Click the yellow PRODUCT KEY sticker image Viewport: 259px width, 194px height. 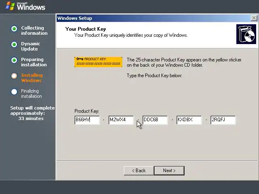(98, 62)
